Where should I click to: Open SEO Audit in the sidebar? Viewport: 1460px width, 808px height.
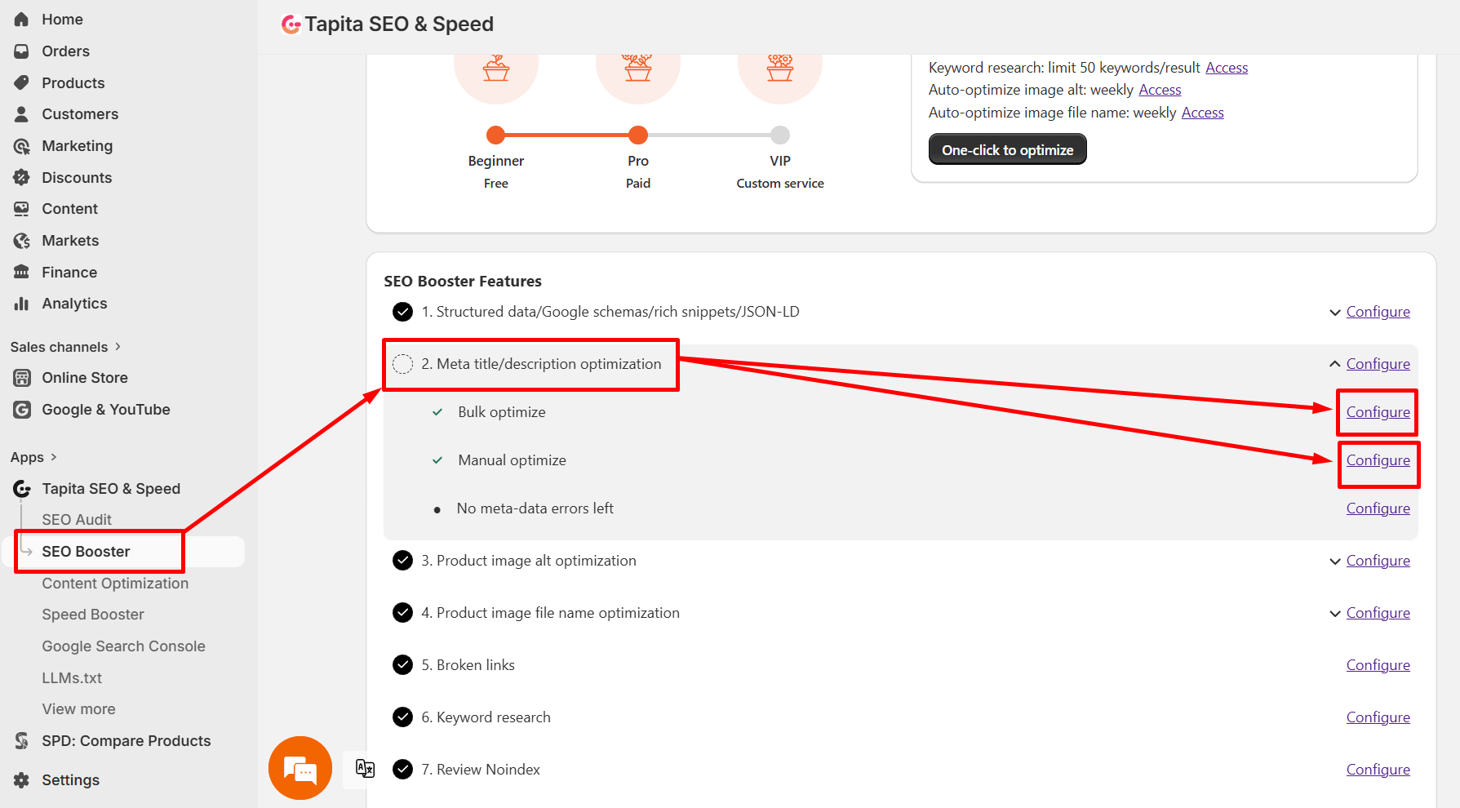(x=77, y=520)
